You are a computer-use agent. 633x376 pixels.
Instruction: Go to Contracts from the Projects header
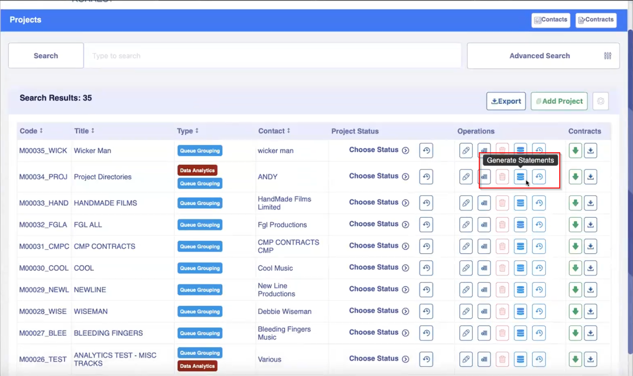pyautogui.click(x=595, y=20)
